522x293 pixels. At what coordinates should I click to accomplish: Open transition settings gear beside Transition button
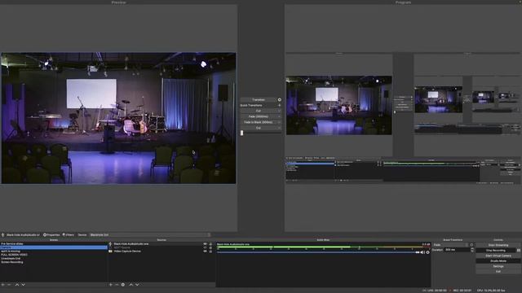[279, 99]
